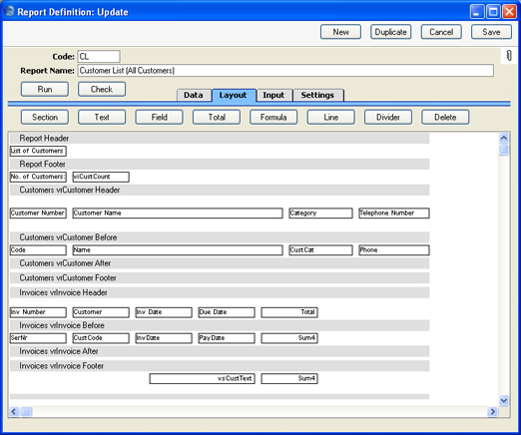Viewport: 521px width, 435px height.
Task: Click the Divider button
Action: 388,117
